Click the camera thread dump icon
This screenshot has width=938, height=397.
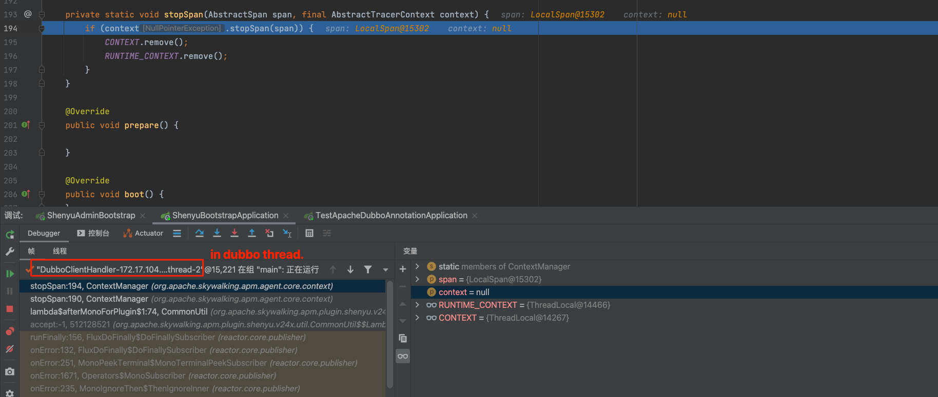pos(10,371)
